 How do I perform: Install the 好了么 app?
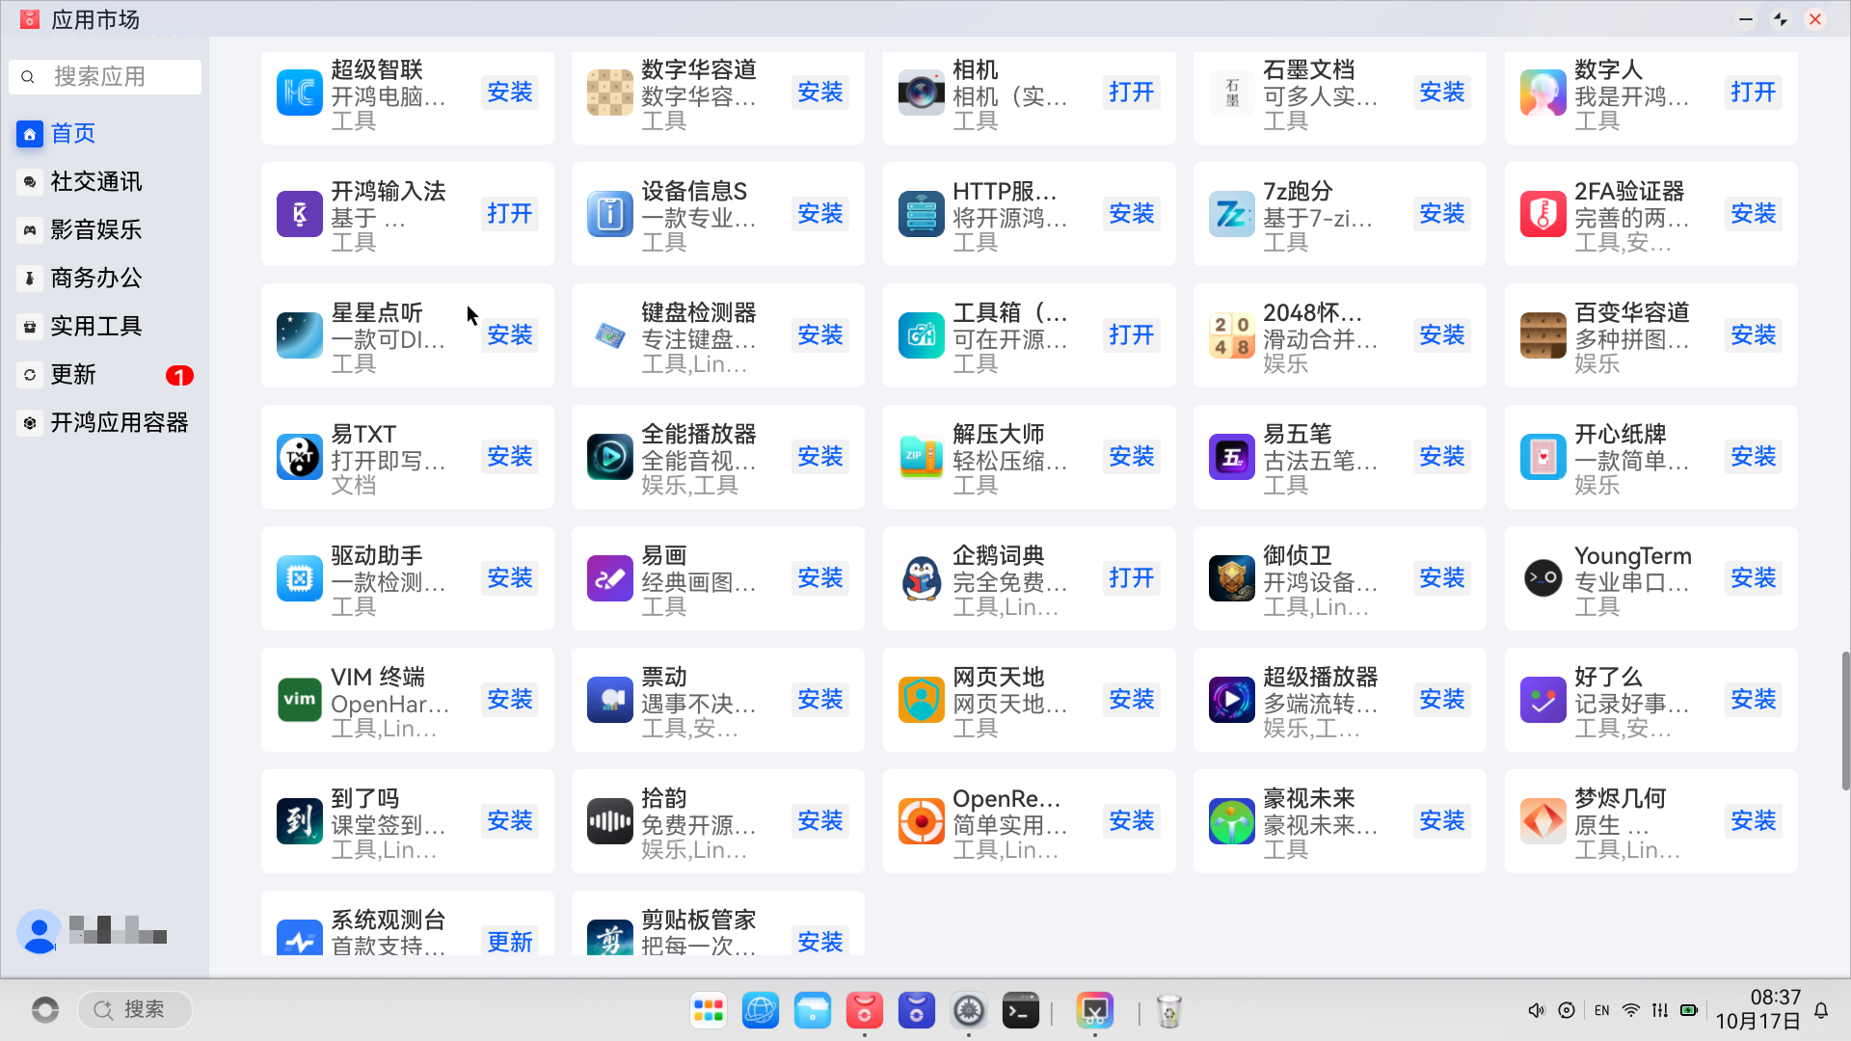pyautogui.click(x=1754, y=699)
